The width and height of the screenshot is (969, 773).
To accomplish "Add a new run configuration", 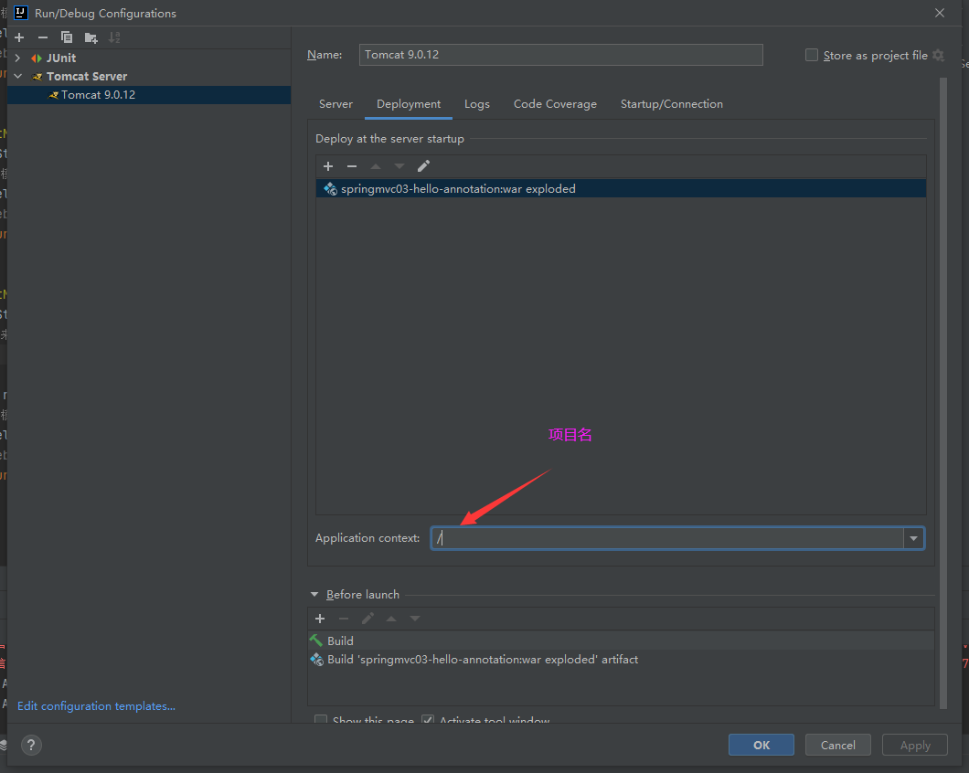I will 19,37.
